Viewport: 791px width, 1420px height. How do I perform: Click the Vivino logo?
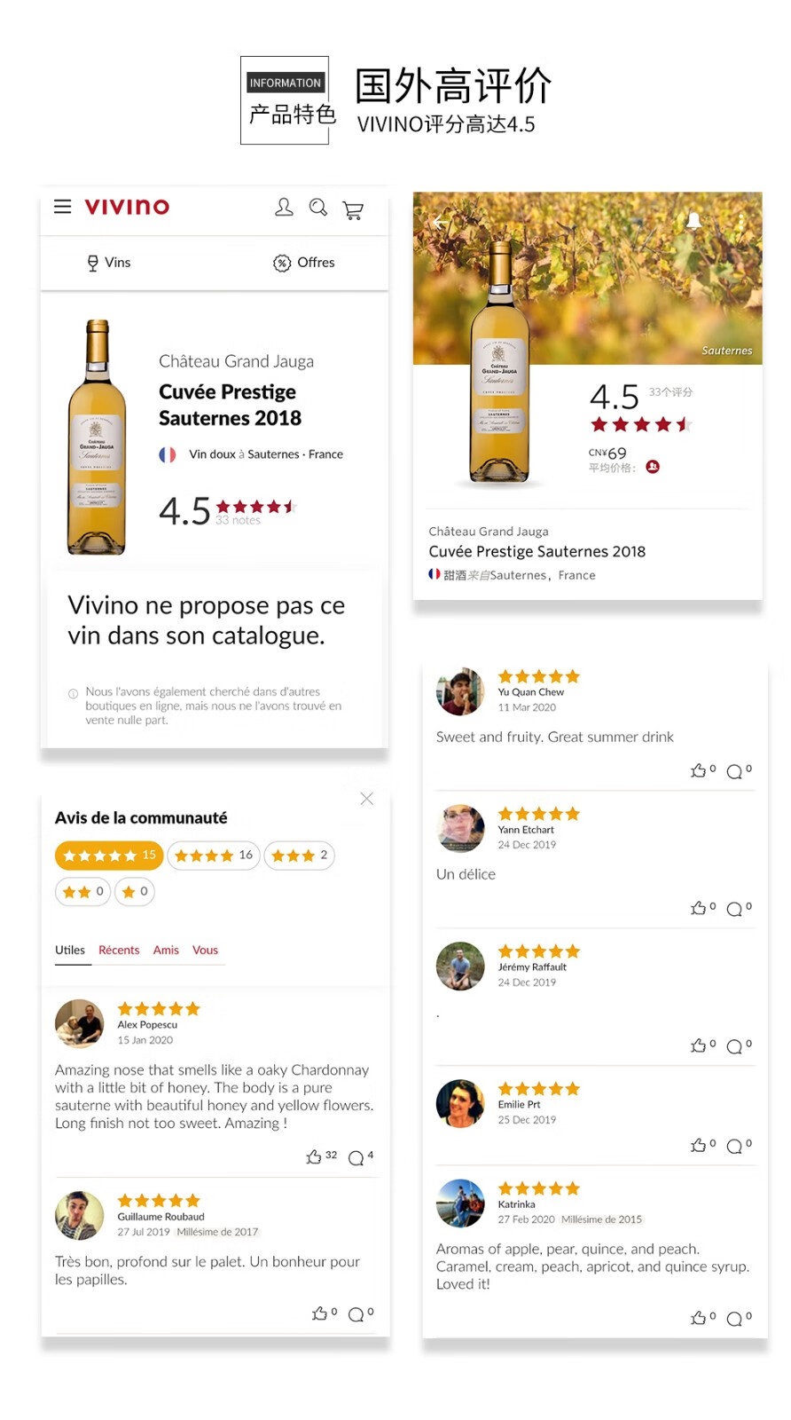[127, 207]
